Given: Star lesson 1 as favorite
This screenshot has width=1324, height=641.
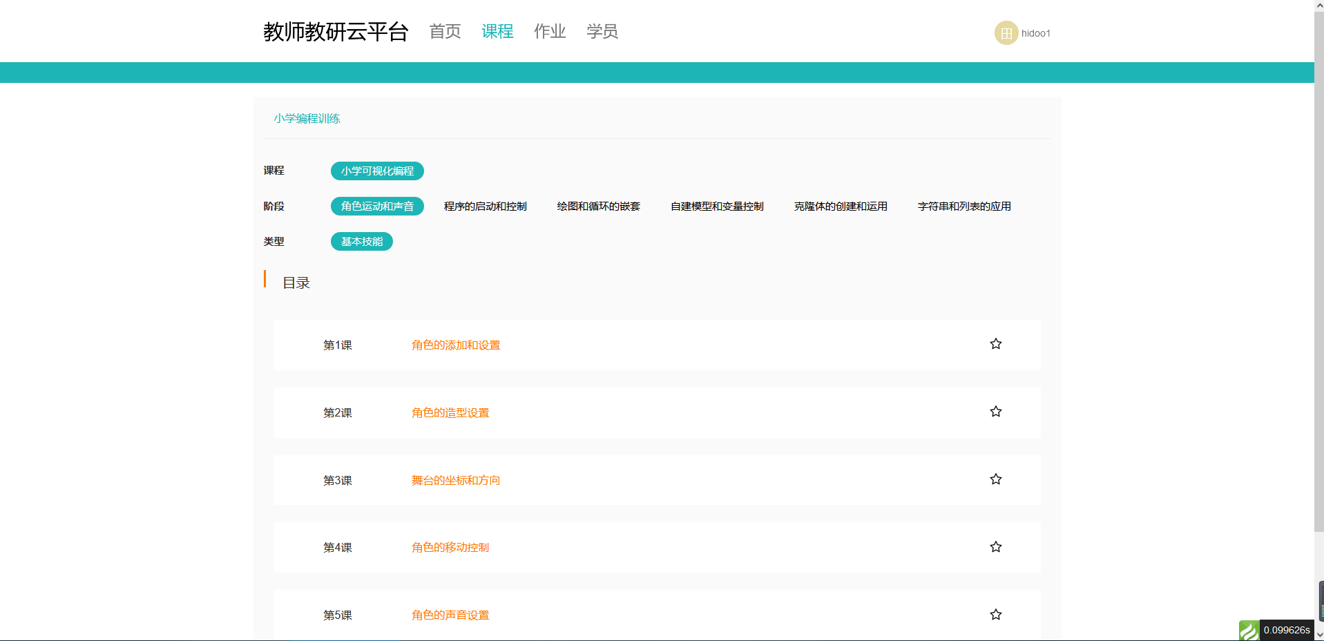Looking at the screenshot, I should (995, 344).
